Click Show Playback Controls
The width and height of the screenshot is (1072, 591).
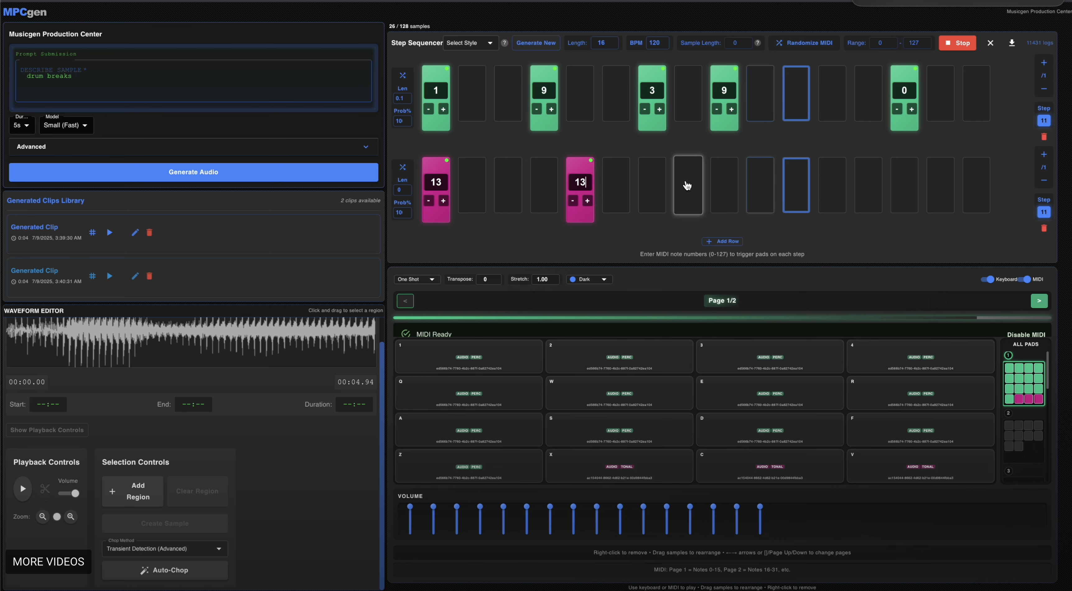tap(47, 430)
